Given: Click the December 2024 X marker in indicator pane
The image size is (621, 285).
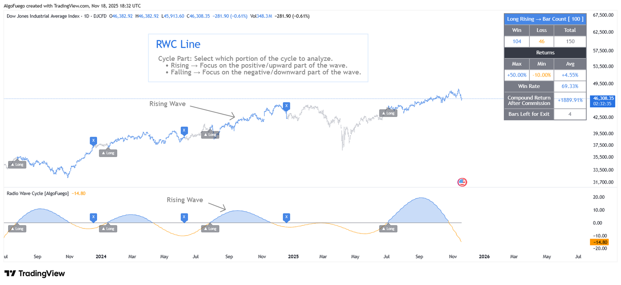Looking at the screenshot, I should (286, 217).
